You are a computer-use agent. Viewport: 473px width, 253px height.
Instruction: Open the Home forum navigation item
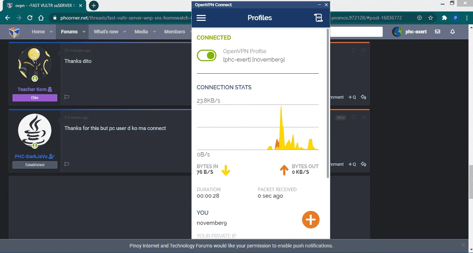pos(38,32)
